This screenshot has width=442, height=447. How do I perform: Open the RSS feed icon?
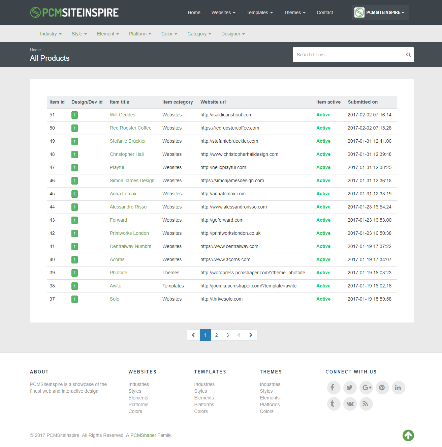pyautogui.click(x=366, y=404)
